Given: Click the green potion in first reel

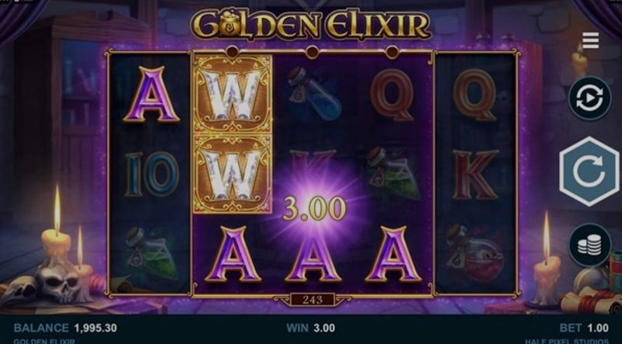Looking at the screenshot, I should coord(150,253).
